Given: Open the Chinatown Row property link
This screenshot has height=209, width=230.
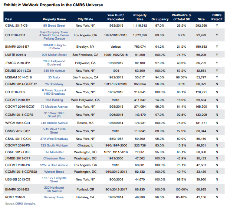Looking at the screenshot, I should [x=54, y=158].
